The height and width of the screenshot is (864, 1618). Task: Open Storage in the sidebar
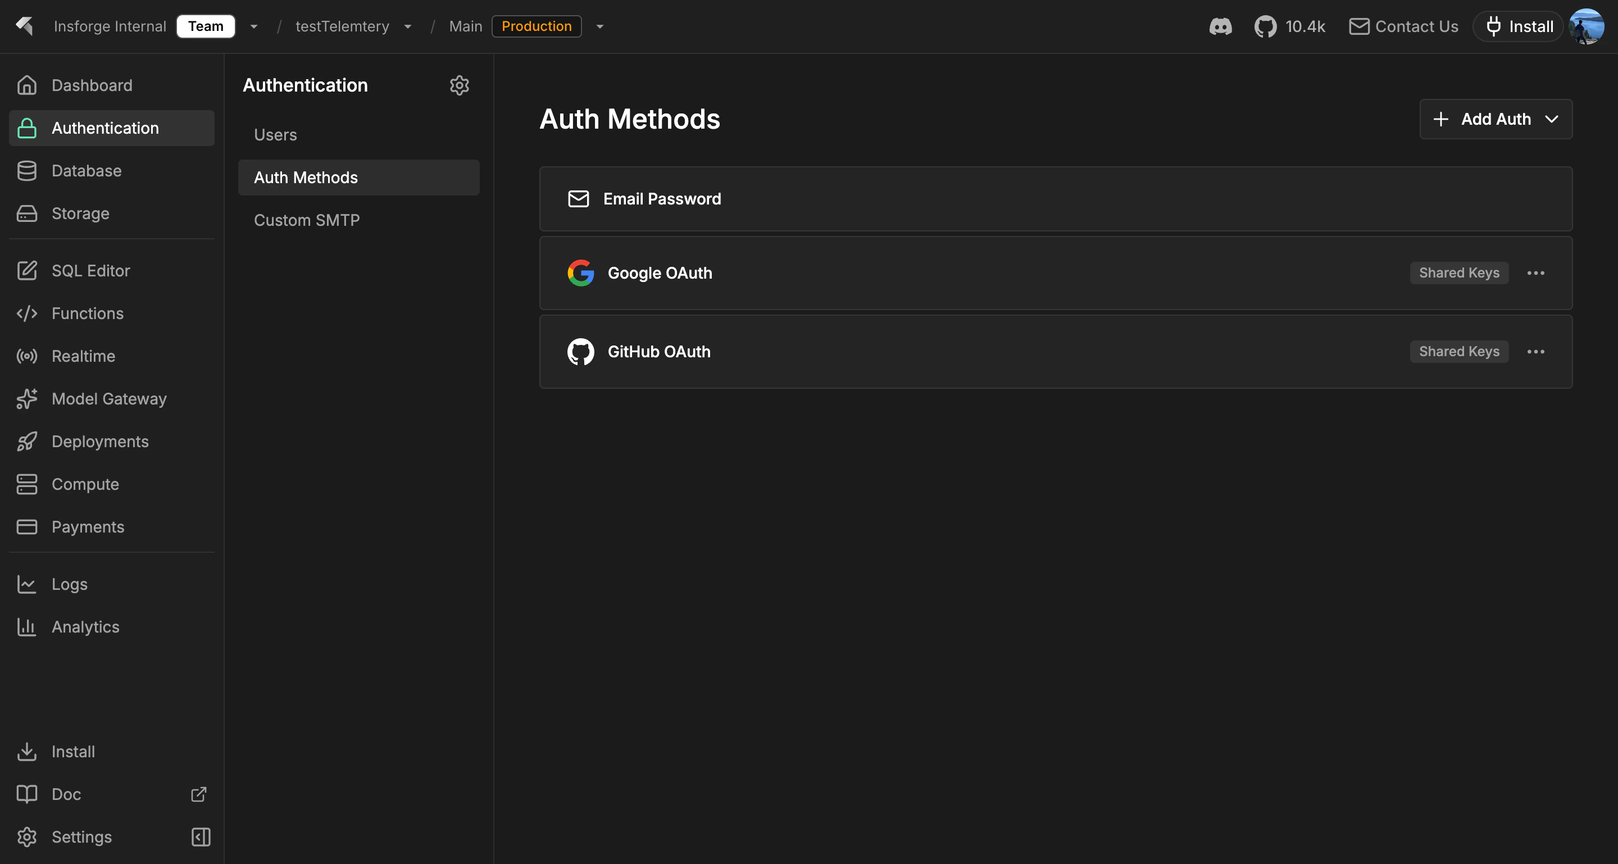[112, 213]
